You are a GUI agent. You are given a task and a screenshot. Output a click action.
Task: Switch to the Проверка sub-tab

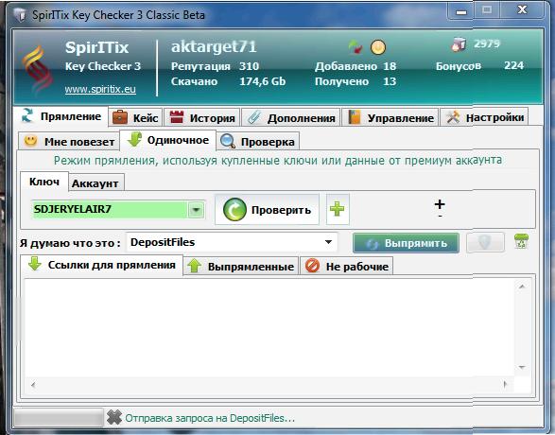coord(258,142)
